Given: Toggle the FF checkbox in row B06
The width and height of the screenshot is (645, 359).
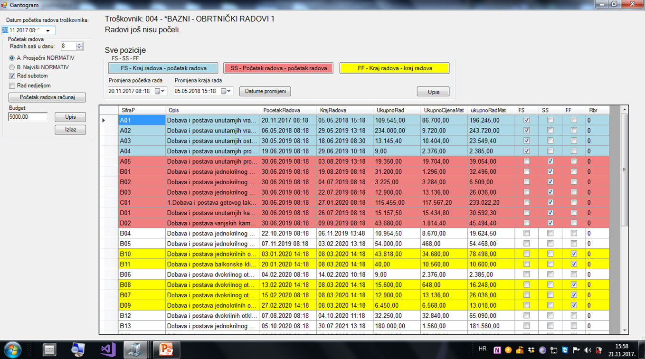Looking at the screenshot, I should (x=574, y=274).
